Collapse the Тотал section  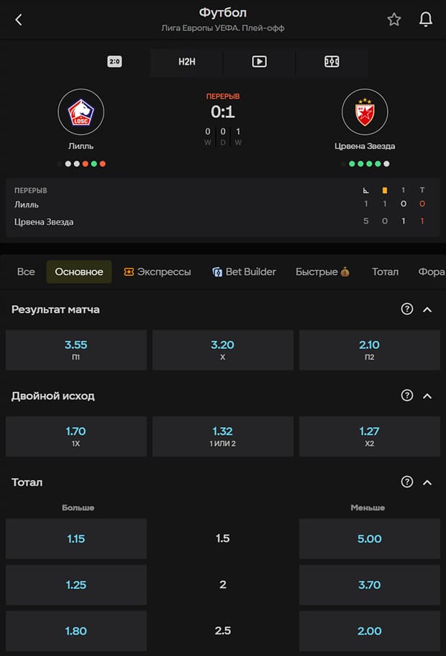pyautogui.click(x=427, y=482)
